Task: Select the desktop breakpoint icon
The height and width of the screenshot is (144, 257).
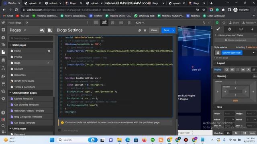Action: pos(96,22)
